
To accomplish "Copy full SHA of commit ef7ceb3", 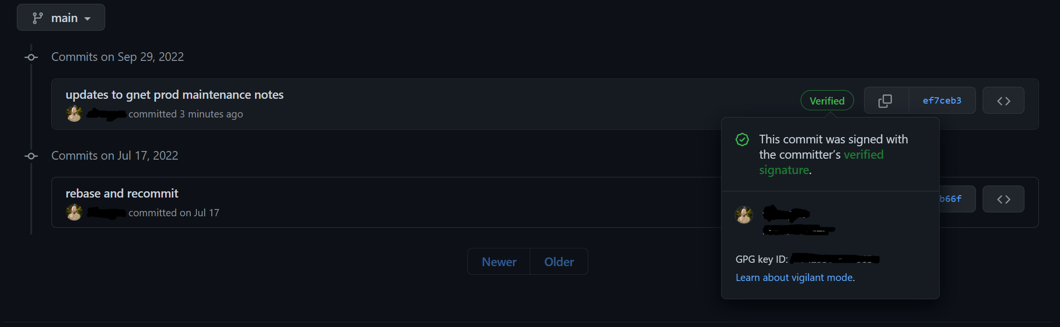I will [885, 100].
